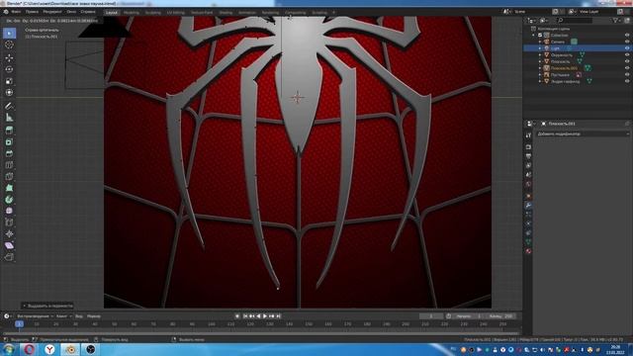Hide the Collection in outliner
Screen dimensions: 633x356
[x=627, y=36]
